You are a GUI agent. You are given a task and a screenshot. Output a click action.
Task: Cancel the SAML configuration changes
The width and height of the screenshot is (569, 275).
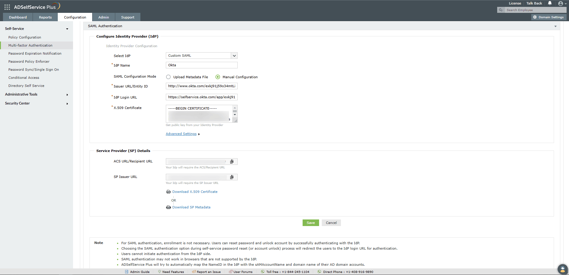(331, 223)
